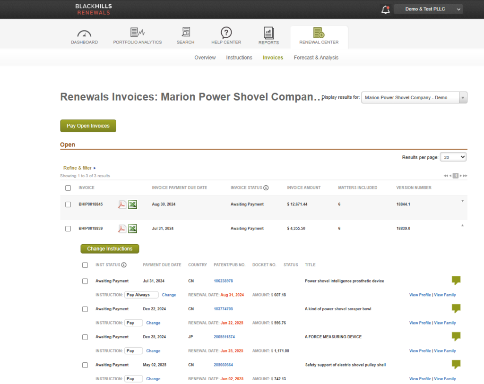
Task: Download Excel file for invoice BHIP0018839
Action: 133,229
